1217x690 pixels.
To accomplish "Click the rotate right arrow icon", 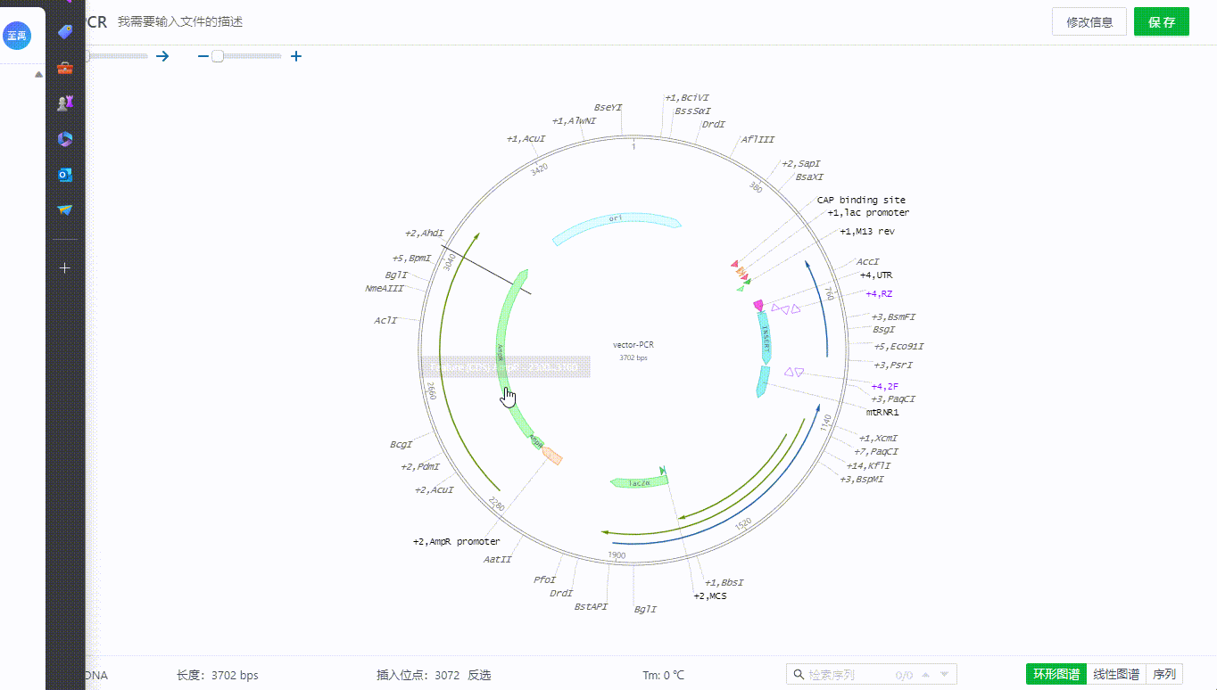I will (162, 56).
